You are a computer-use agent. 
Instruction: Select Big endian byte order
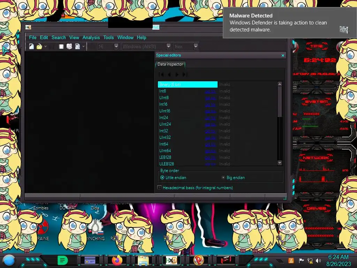(233, 178)
